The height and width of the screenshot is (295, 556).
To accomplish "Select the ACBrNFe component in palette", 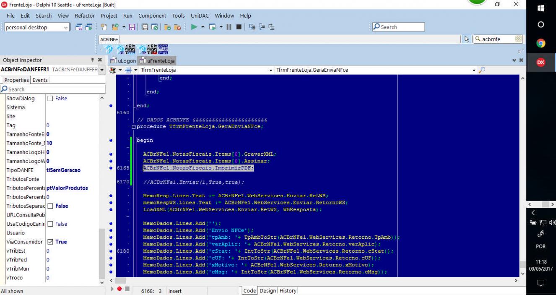I will [109, 50].
